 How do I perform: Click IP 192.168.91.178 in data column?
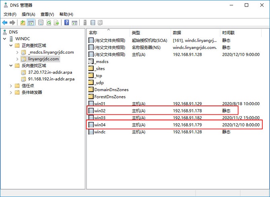(x=187, y=111)
